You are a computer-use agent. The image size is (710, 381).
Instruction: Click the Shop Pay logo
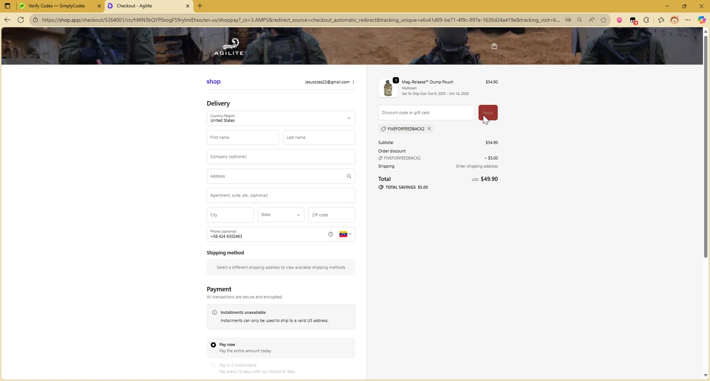pos(213,82)
